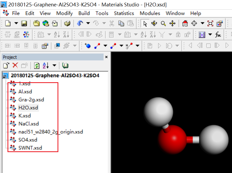Screen dimensions: 232x173
Task: Activate the Zoom magnifier tool
Action: pos(163,23)
